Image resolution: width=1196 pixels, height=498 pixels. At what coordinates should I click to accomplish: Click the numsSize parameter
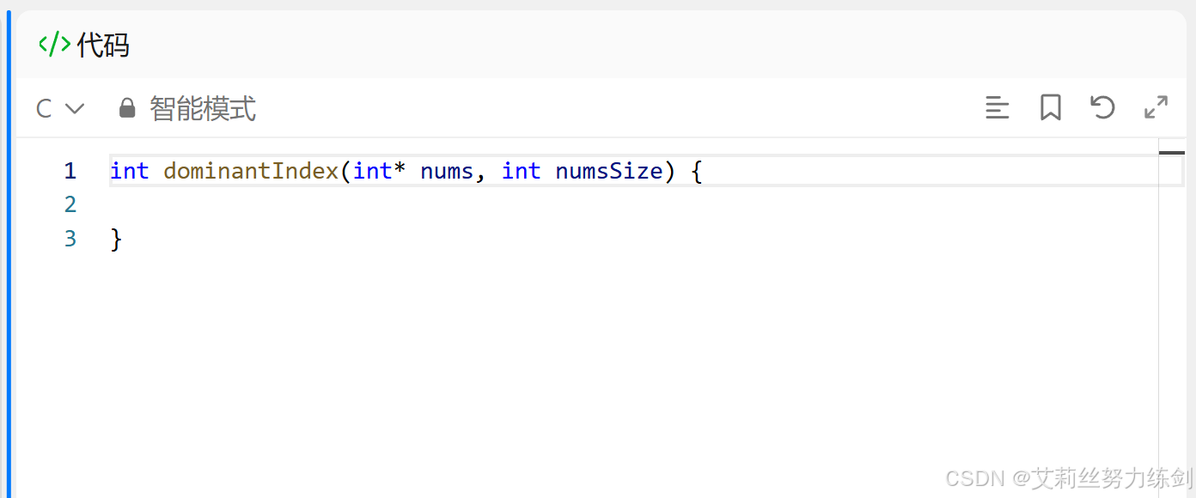click(609, 171)
